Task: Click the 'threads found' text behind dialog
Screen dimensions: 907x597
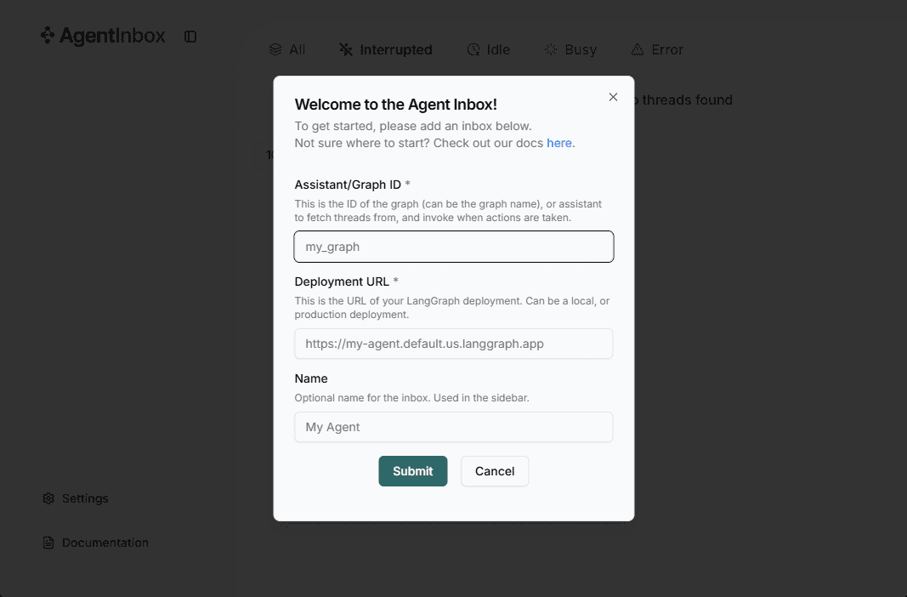Action: point(687,100)
